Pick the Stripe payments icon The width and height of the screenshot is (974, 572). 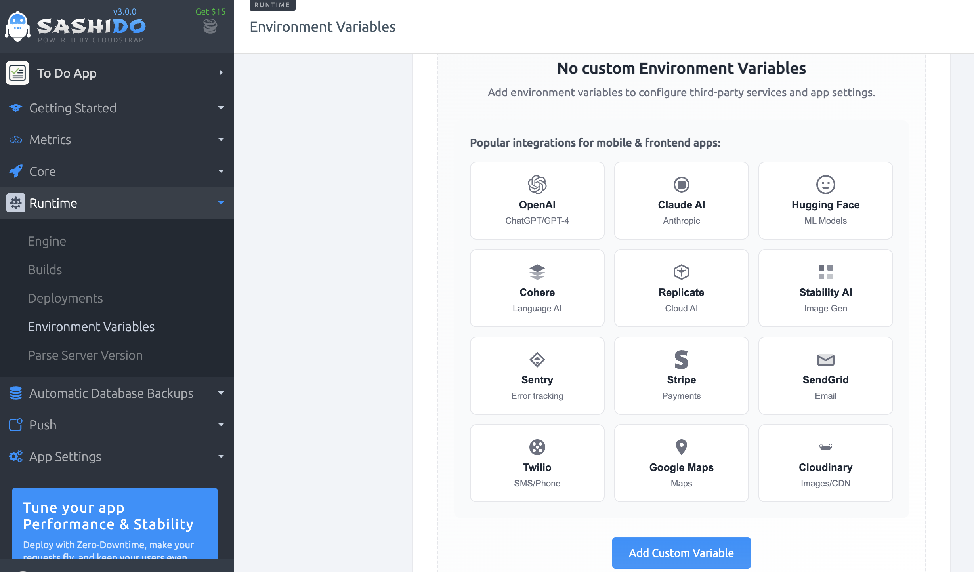(x=681, y=360)
